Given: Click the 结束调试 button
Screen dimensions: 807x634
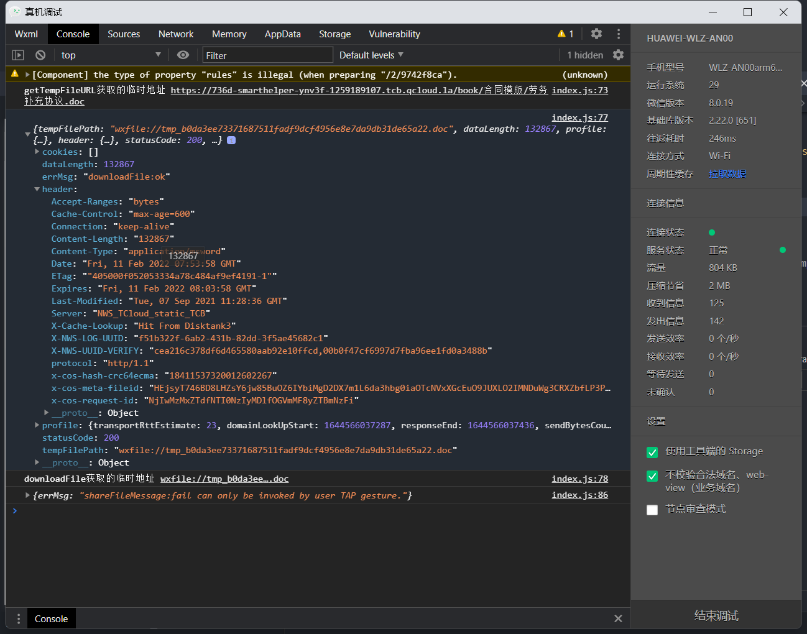Looking at the screenshot, I should point(716,616).
